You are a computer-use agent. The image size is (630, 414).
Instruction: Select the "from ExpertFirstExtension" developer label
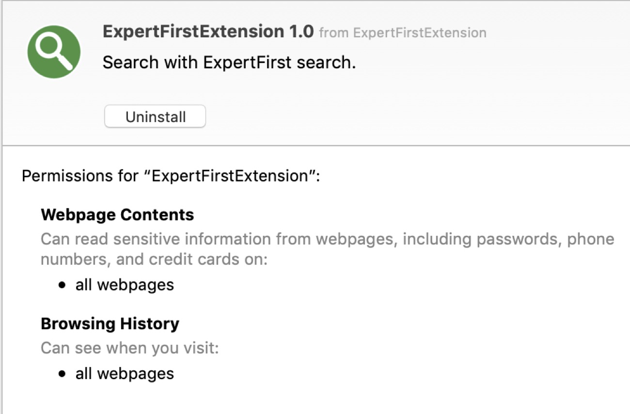[x=403, y=33]
